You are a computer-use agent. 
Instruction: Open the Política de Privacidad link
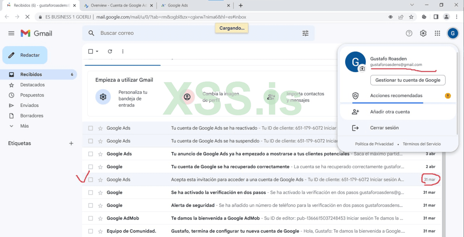click(x=374, y=144)
